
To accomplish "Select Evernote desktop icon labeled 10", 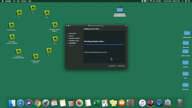I will pyautogui.click(x=47, y=13).
